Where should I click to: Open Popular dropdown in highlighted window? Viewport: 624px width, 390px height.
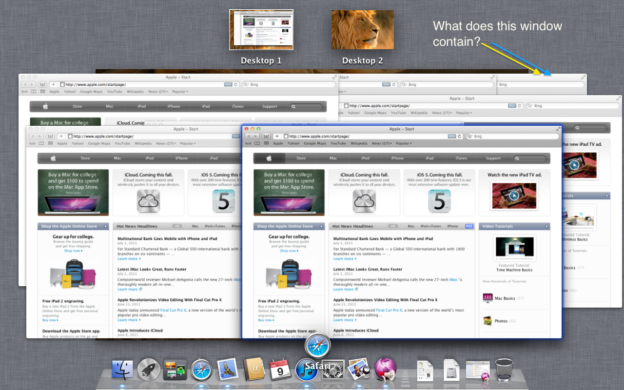coord(404,143)
